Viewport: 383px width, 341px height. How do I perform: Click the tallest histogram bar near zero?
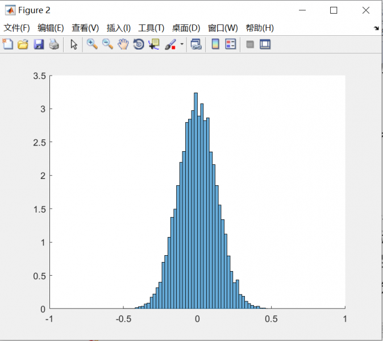pyautogui.click(x=196, y=199)
